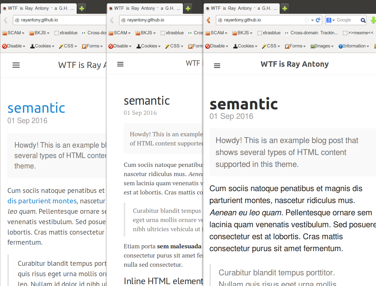Image resolution: width=376 pixels, height=286 pixels.
Task: Open the Images dropdown in the Web Developer toolbar
Action: coord(322,46)
